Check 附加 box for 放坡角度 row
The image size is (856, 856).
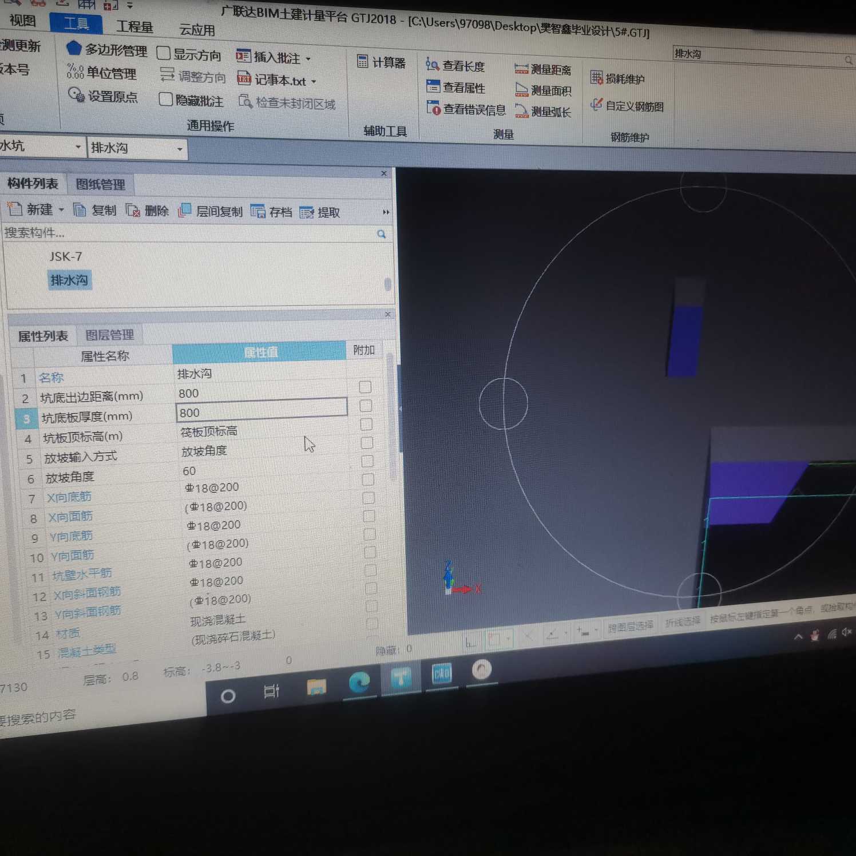coord(368,461)
